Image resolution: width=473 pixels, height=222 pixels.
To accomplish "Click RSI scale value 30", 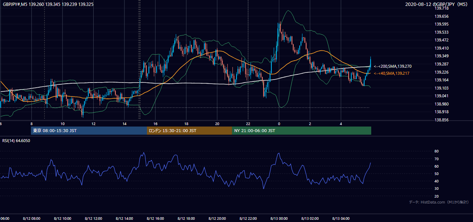I will [436, 189].
